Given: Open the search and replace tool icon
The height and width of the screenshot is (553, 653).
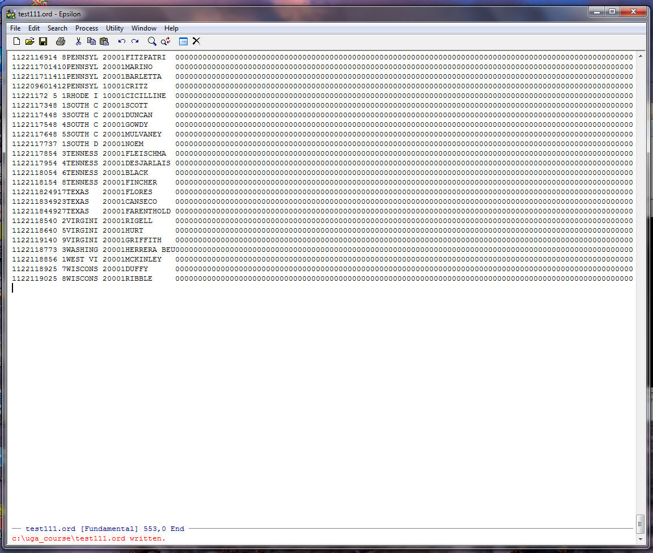Looking at the screenshot, I should coord(166,41).
